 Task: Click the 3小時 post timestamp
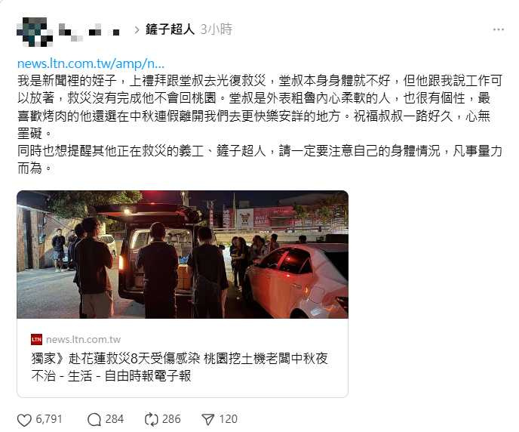[x=217, y=29]
